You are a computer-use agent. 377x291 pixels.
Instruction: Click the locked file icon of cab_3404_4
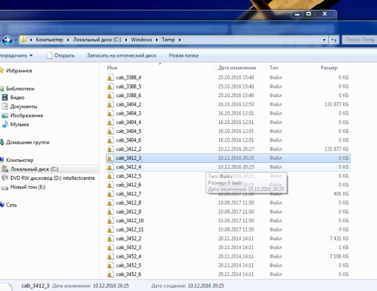[x=110, y=122]
